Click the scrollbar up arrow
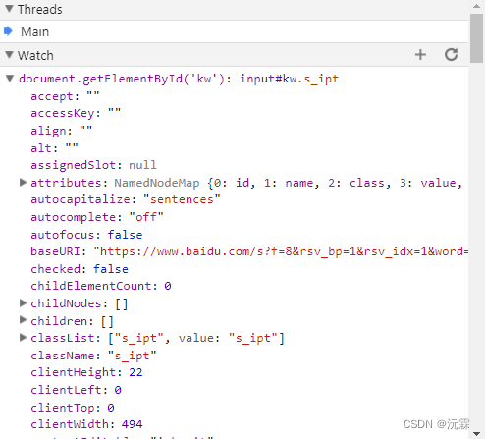485x439 pixels. (x=476, y=6)
